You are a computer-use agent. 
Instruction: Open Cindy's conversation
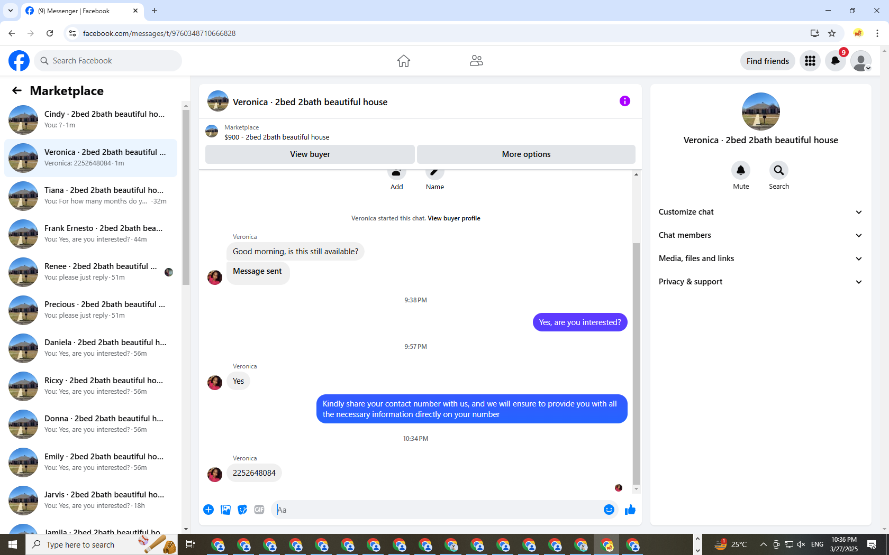(x=91, y=120)
